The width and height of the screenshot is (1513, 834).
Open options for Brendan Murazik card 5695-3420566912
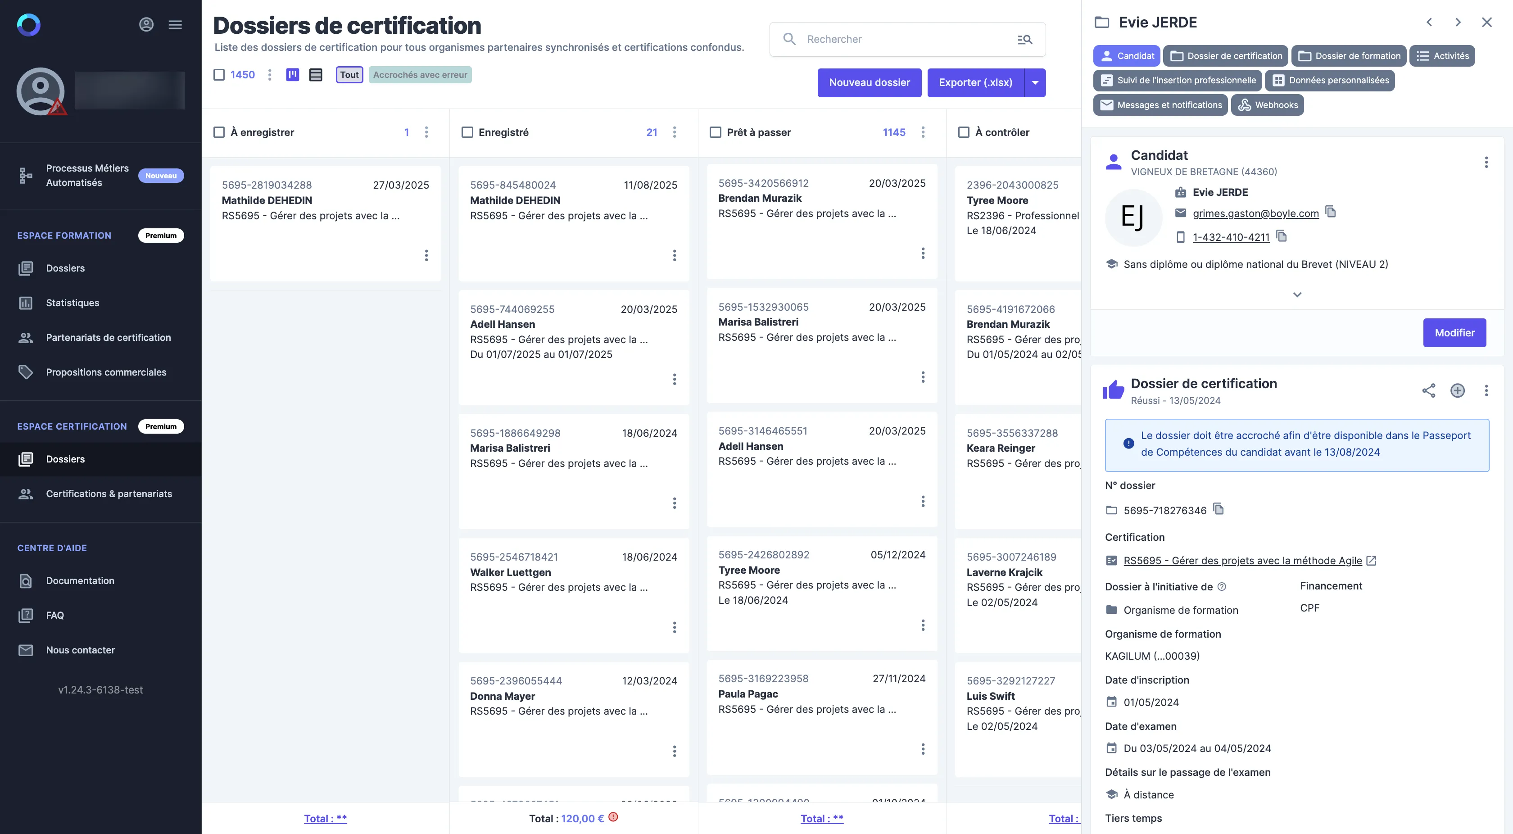[923, 253]
